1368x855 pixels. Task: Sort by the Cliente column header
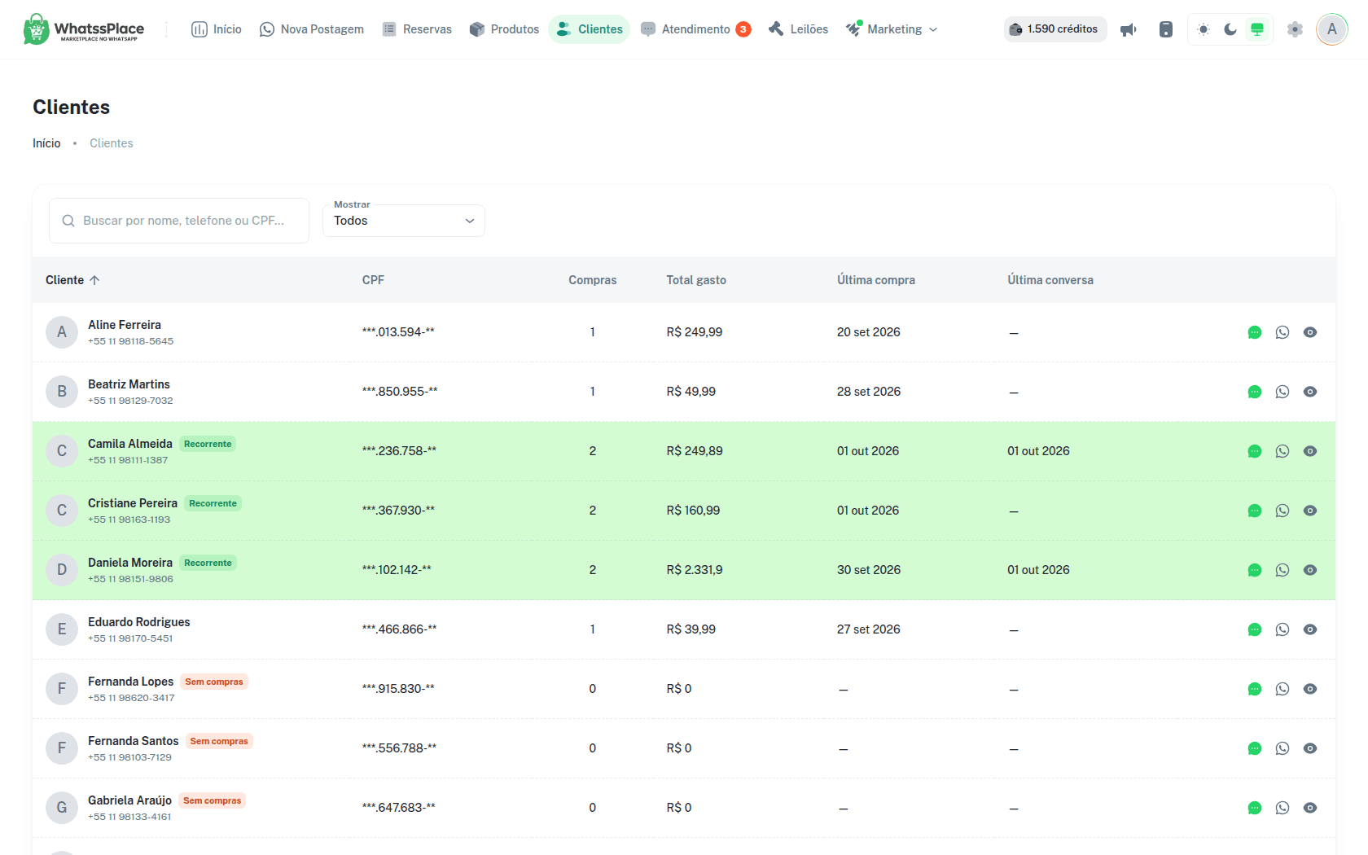point(72,280)
